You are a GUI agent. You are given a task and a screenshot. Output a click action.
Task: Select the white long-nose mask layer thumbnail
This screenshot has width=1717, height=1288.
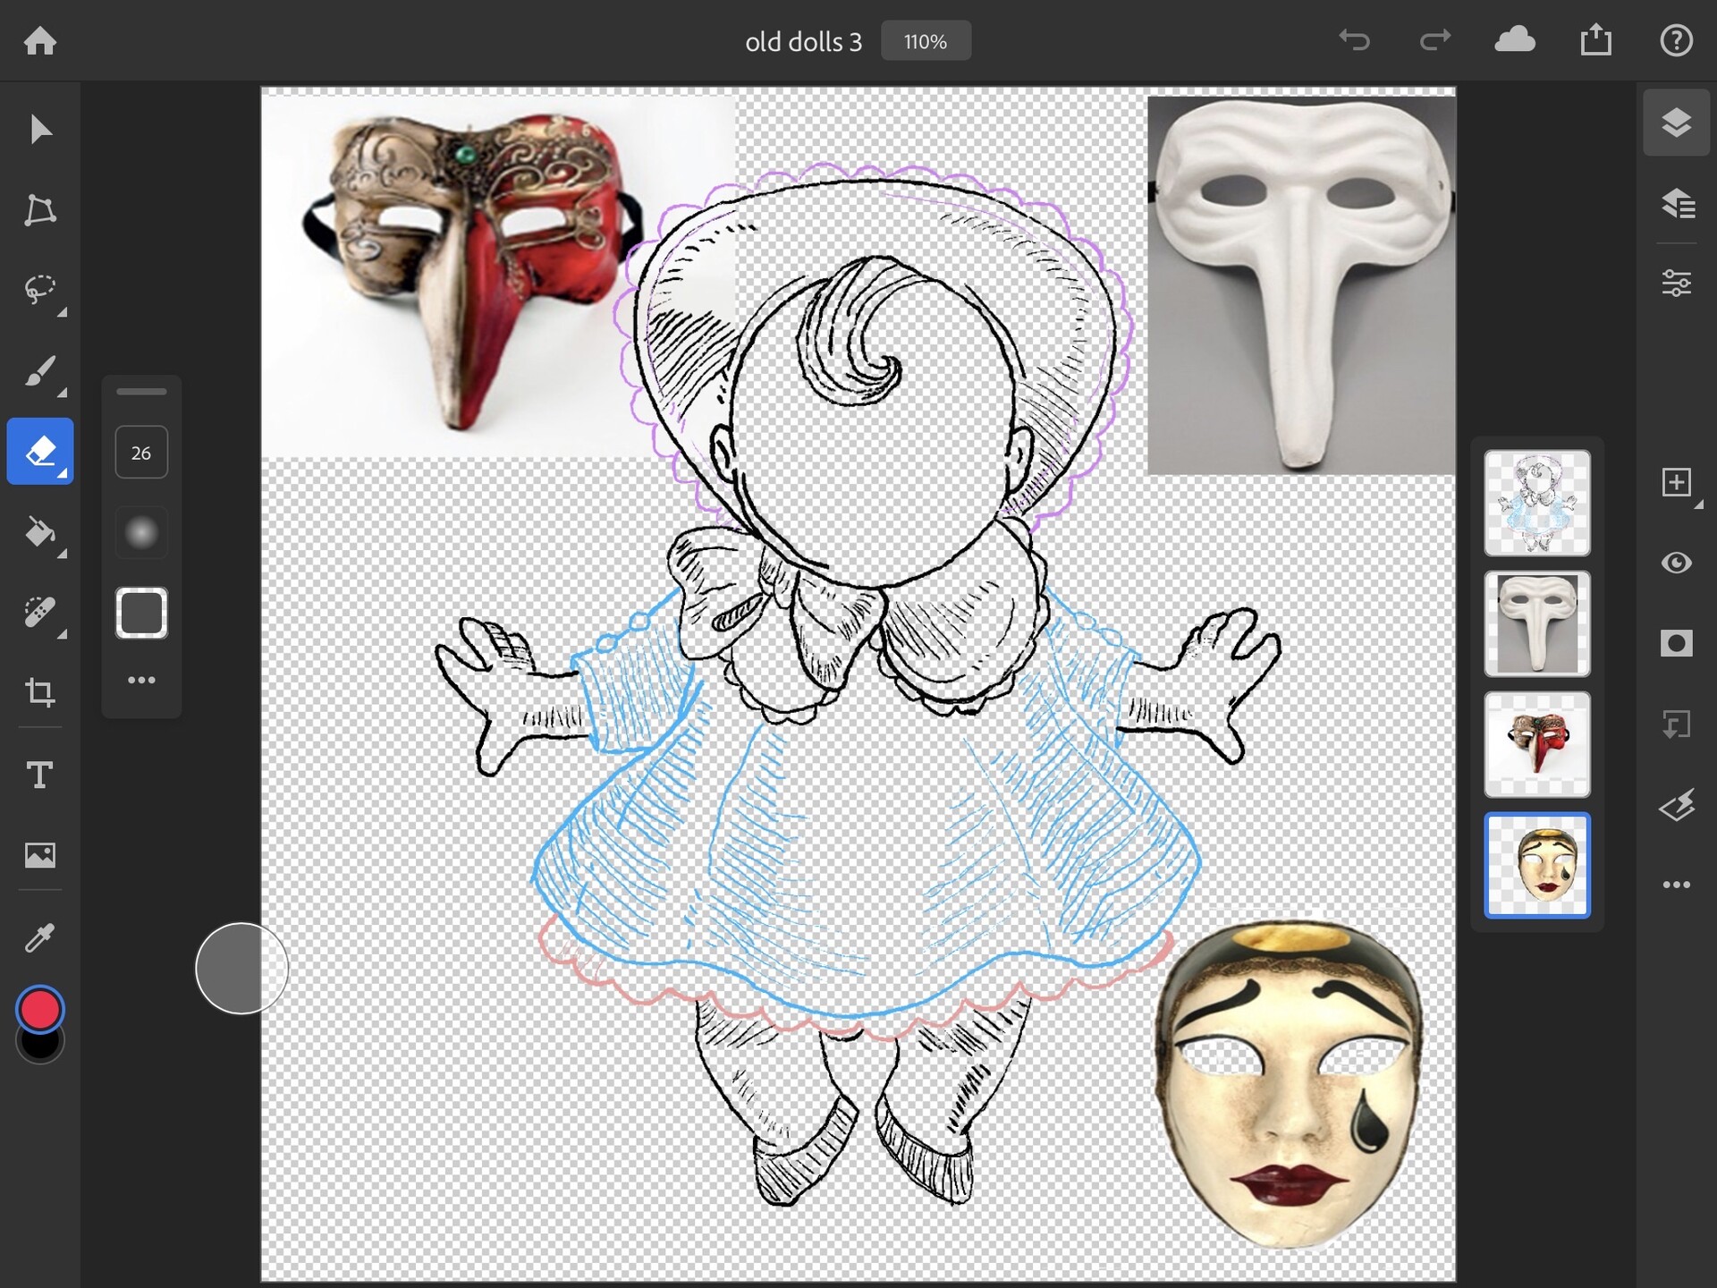1536,623
